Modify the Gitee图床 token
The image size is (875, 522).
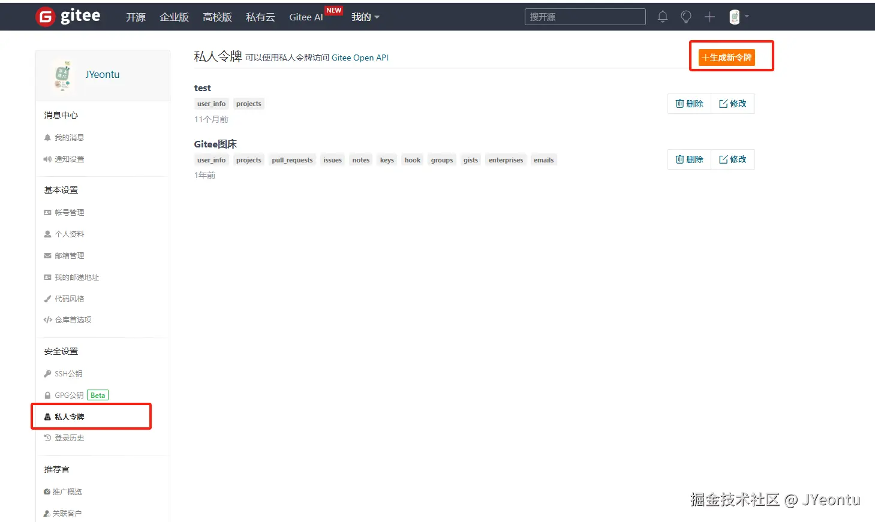tap(733, 159)
